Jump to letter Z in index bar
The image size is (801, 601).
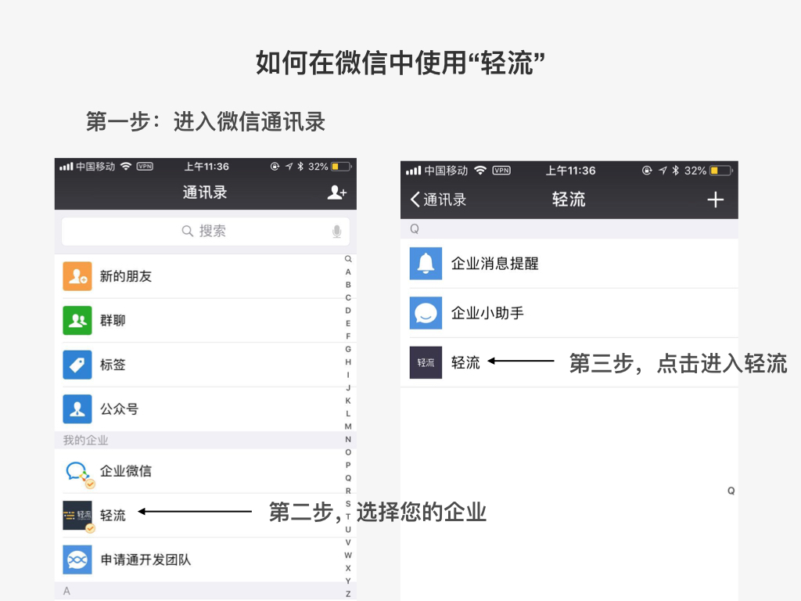pos(348,594)
